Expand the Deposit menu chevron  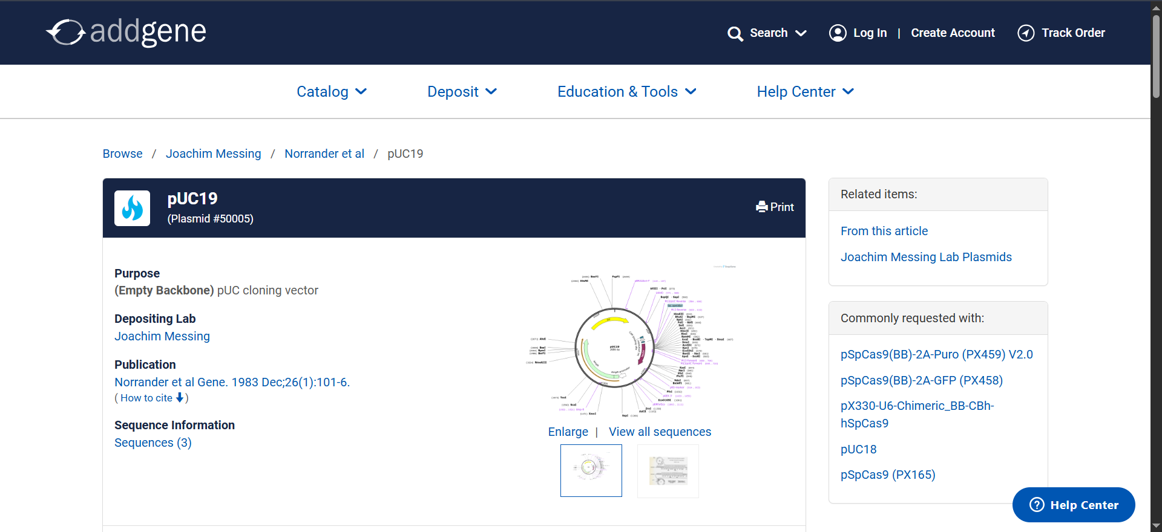(x=491, y=91)
